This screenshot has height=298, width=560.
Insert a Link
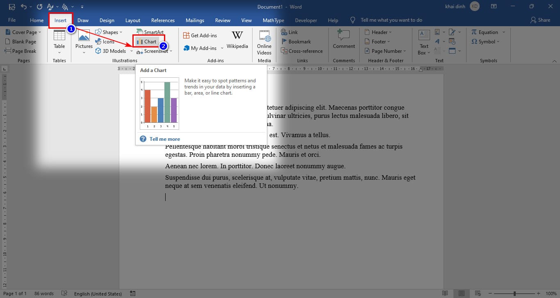[x=289, y=32]
